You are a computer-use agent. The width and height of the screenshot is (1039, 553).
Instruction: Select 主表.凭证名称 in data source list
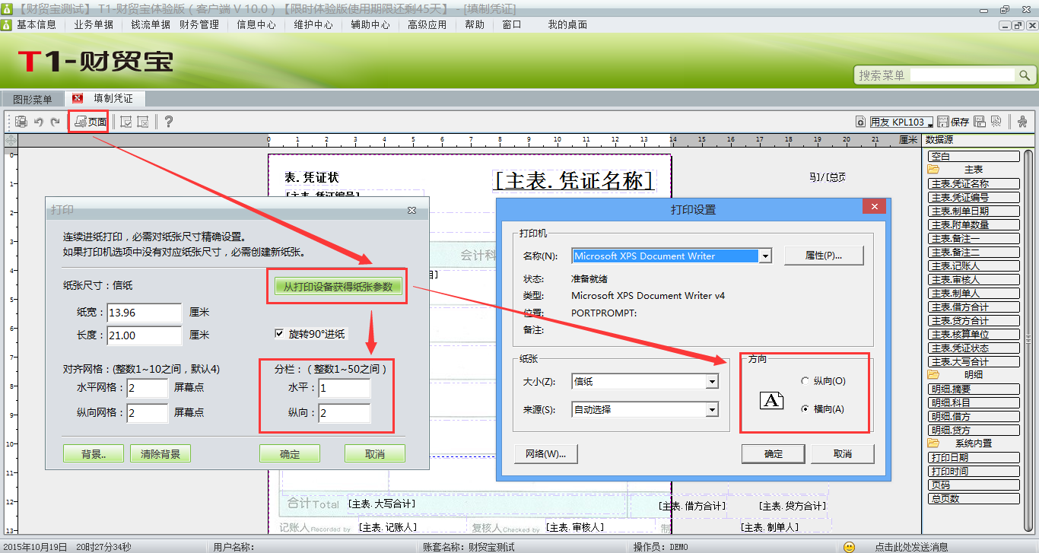974,183
